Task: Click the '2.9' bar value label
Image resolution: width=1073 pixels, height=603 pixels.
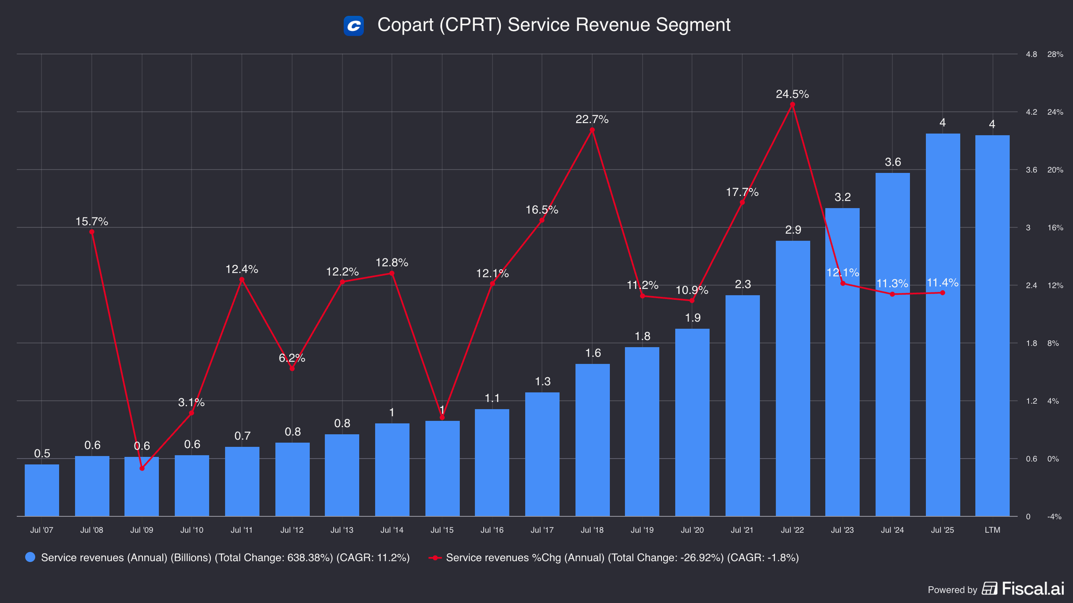Action: point(793,230)
